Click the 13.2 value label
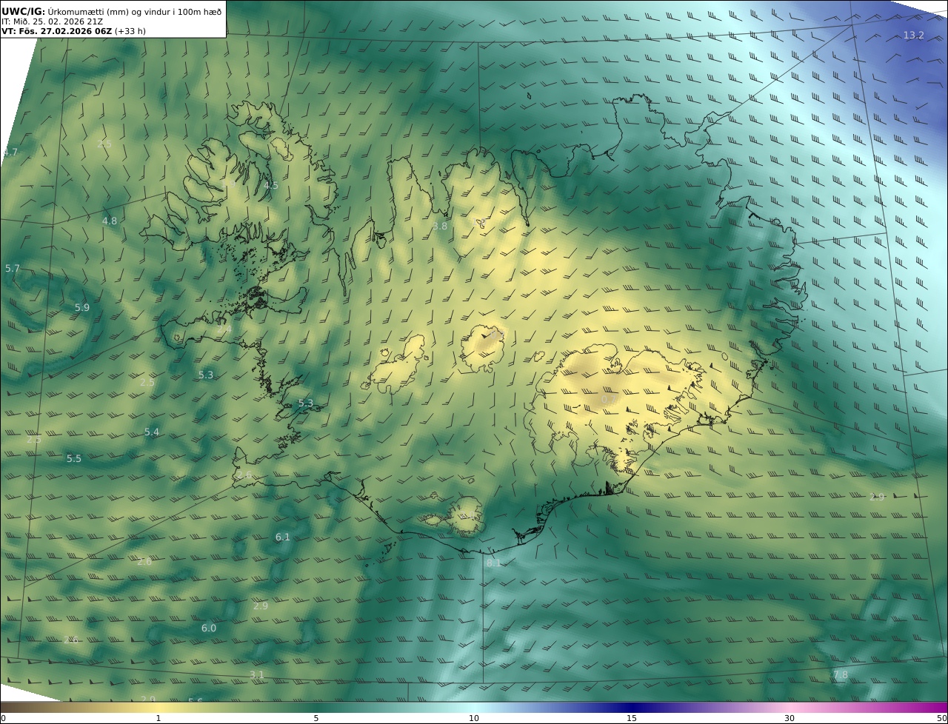948x724 pixels. (913, 36)
